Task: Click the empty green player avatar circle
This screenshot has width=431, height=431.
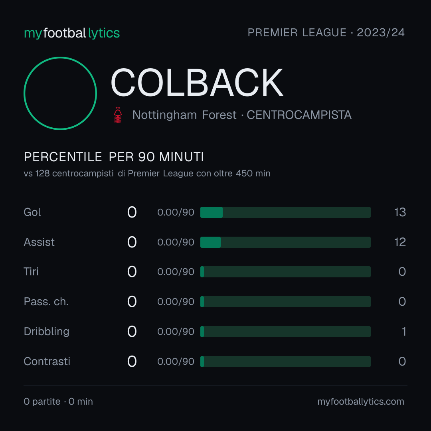Action: tap(60, 93)
